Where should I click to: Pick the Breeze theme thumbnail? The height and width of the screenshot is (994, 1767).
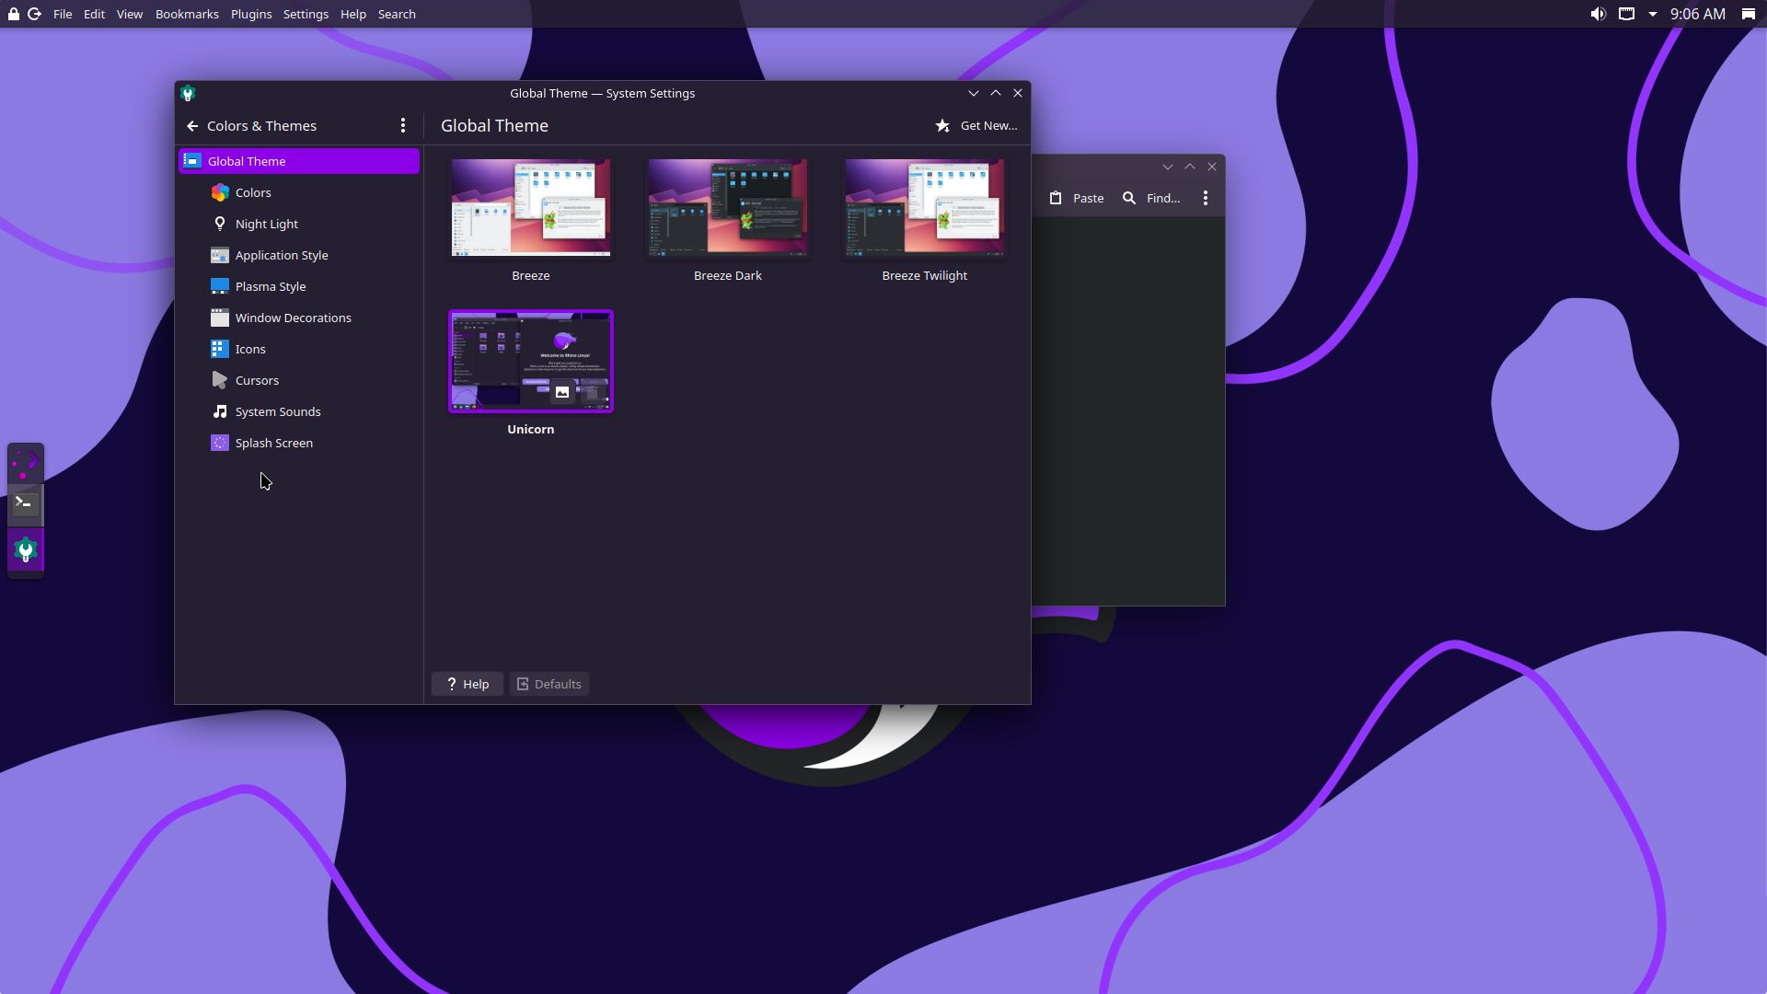point(531,208)
